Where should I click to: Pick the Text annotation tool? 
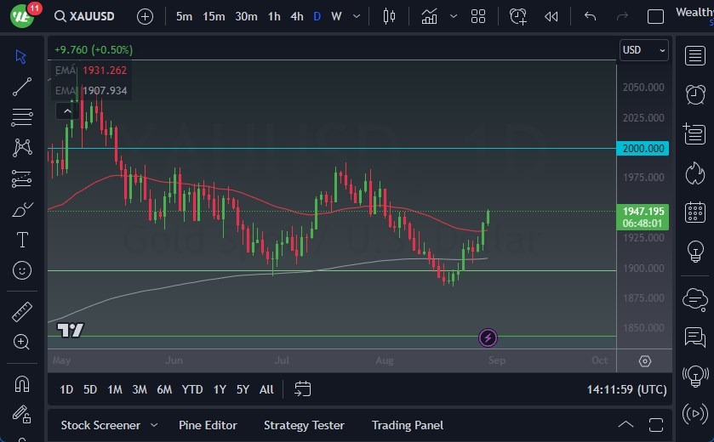(x=22, y=241)
